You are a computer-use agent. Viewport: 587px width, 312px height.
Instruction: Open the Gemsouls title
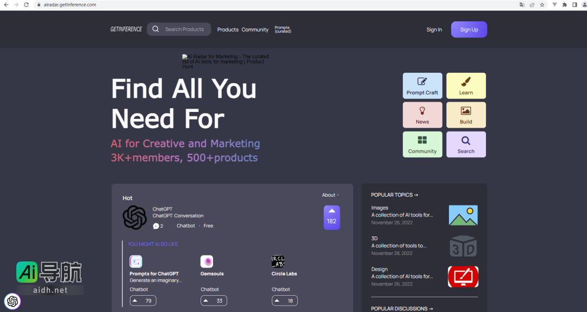click(212, 274)
